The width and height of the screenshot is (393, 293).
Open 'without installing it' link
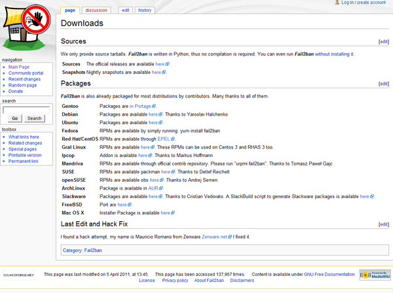click(334, 54)
